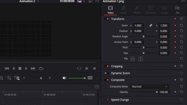This screenshot has width=187, height=105.
Task: Reset the Pitch value
Action: 181,47
